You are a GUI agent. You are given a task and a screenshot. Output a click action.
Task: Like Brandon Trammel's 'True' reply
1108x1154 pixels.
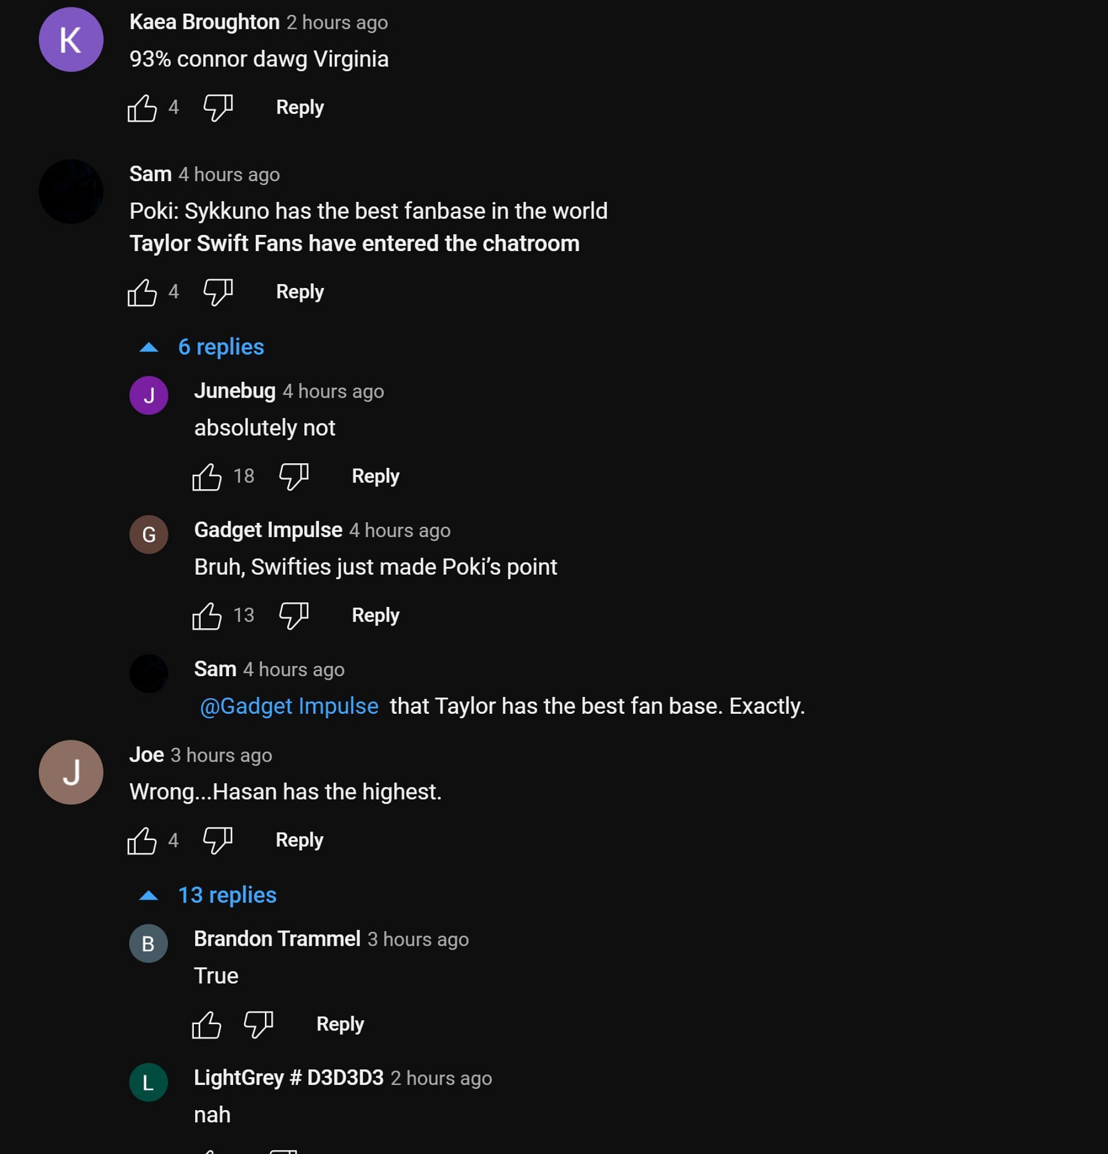coord(207,1025)
